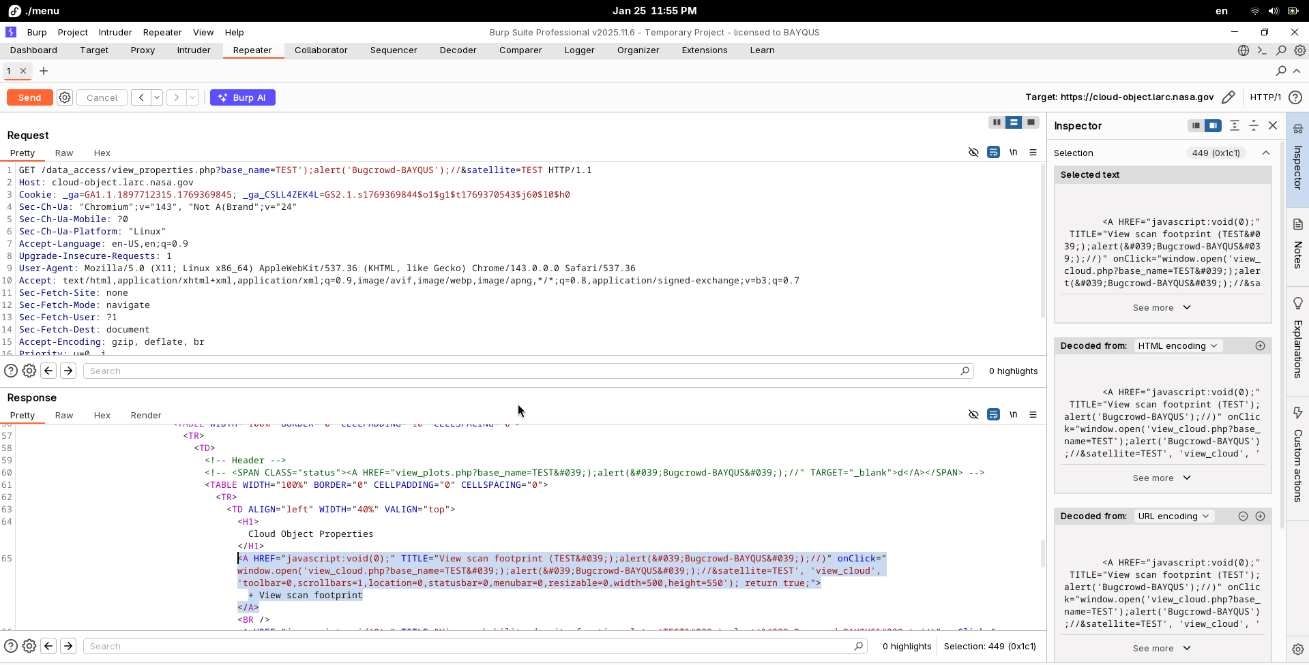Screen dimensions: 1309x665
Task: Open the Burp menu
Action: [x=37, y=32]
